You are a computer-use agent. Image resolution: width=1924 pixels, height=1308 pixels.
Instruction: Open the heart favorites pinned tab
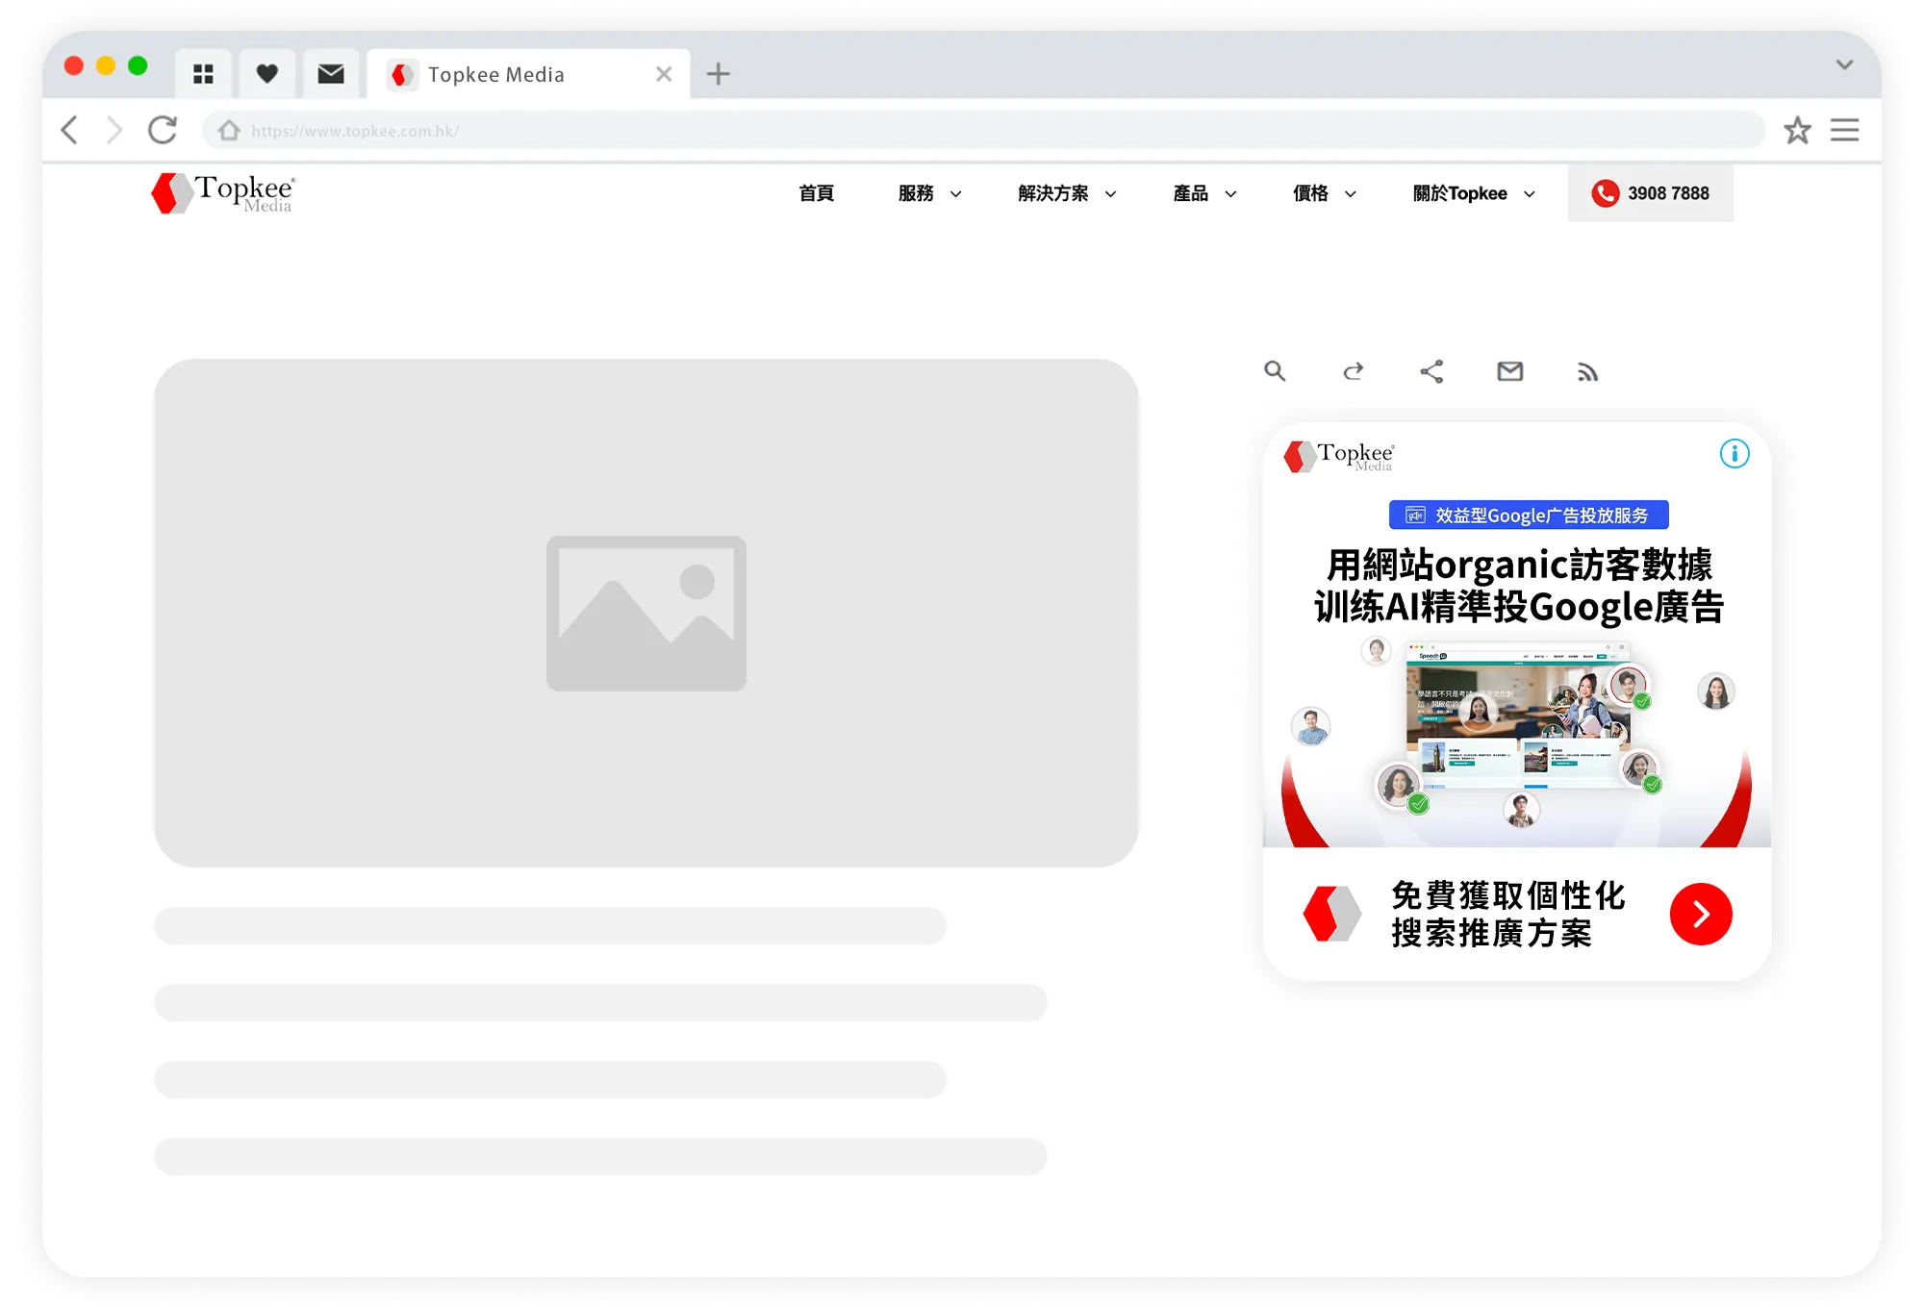267,74
